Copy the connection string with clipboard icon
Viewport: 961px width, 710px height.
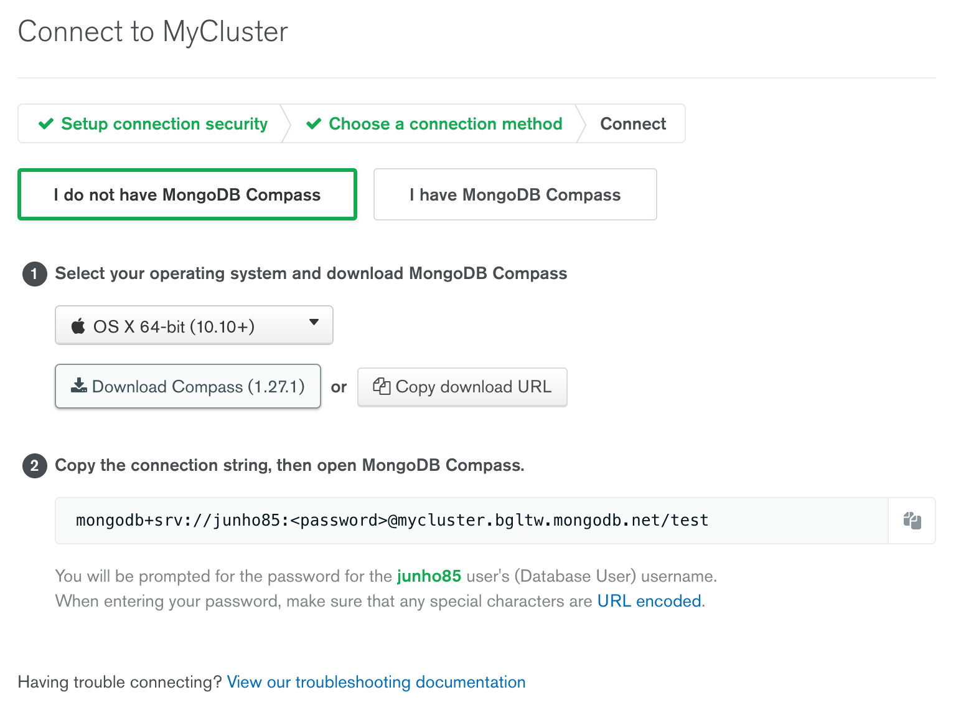(x=912, y=521)
